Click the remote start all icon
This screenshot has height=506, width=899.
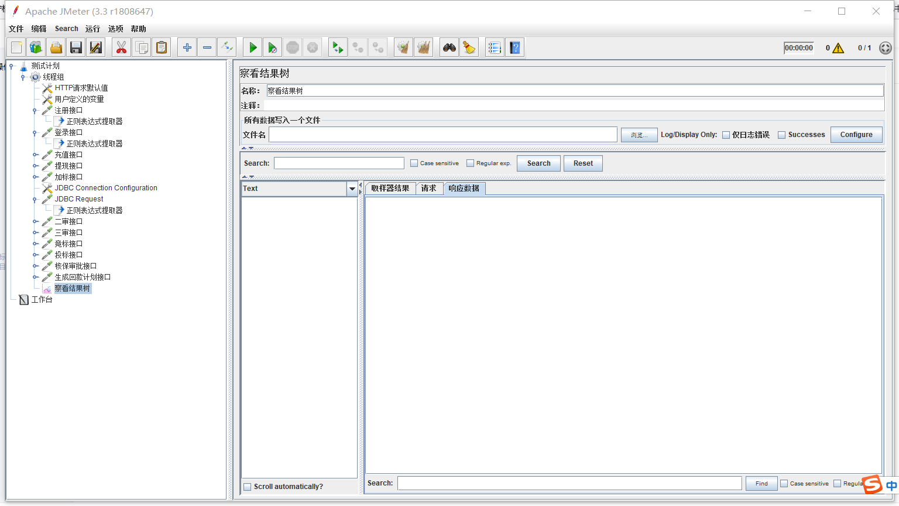click(338, 47)
